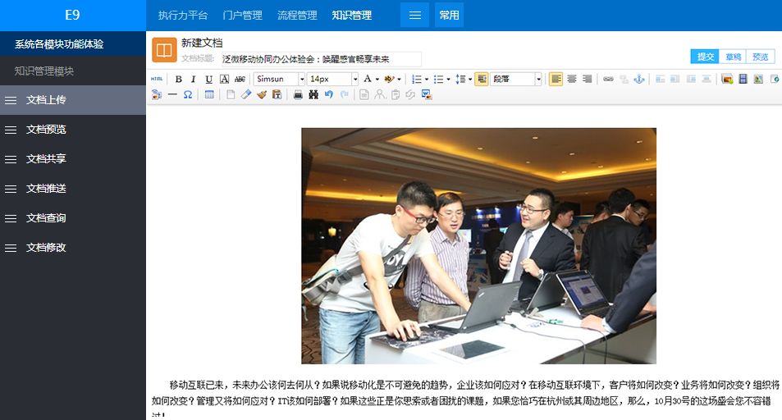The width and height of the screenshot is (782, 420).
Task: Open the 流程管理 top menu
Action: 297,16
